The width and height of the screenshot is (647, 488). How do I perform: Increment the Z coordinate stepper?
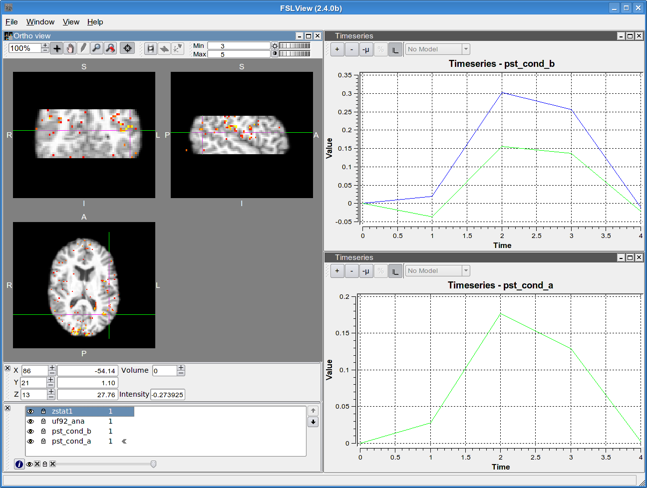tap(51, 392)
